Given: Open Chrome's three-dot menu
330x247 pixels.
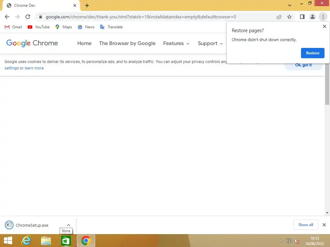Looking at the screenshot, I should [x=323, y=17].
